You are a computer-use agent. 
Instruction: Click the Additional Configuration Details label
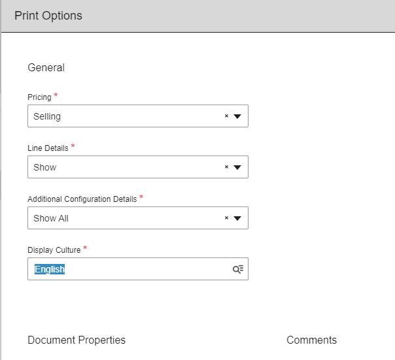(82, 199)
